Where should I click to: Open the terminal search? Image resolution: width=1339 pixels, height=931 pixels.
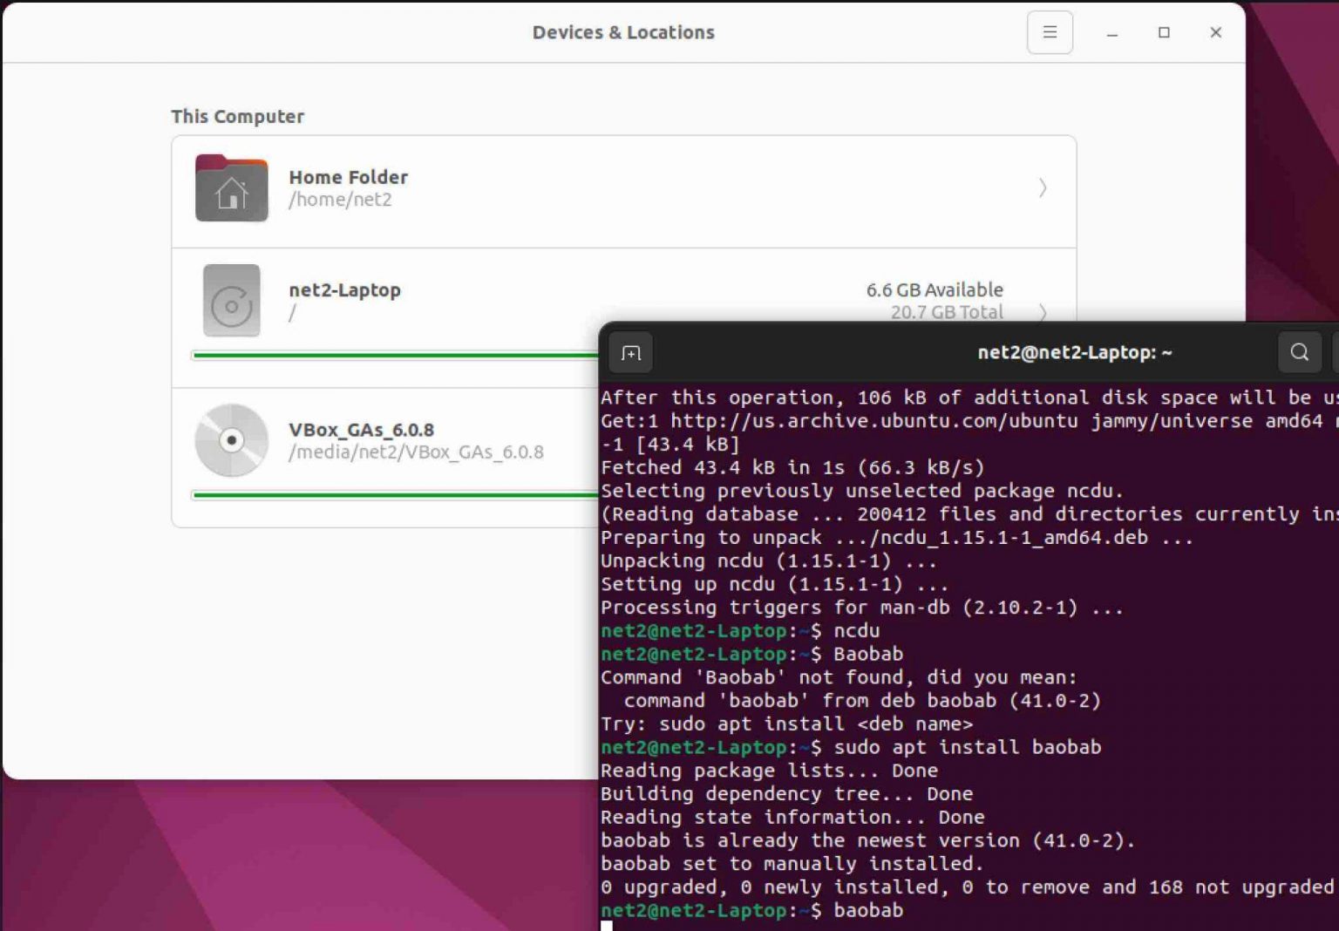[x=1299, y=352]
